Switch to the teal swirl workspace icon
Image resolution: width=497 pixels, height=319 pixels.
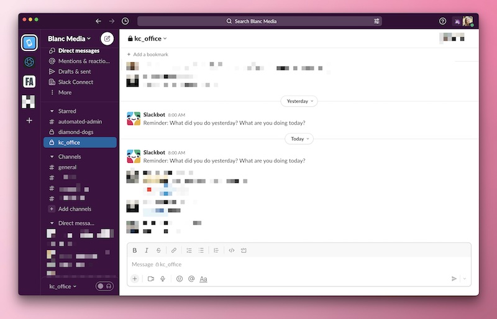tap(29, 62)
